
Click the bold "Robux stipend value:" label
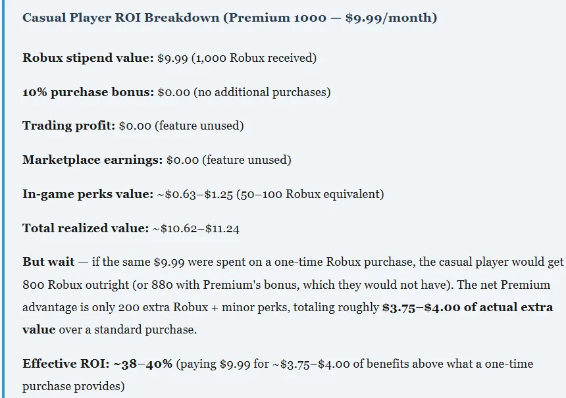pos(88,58)
